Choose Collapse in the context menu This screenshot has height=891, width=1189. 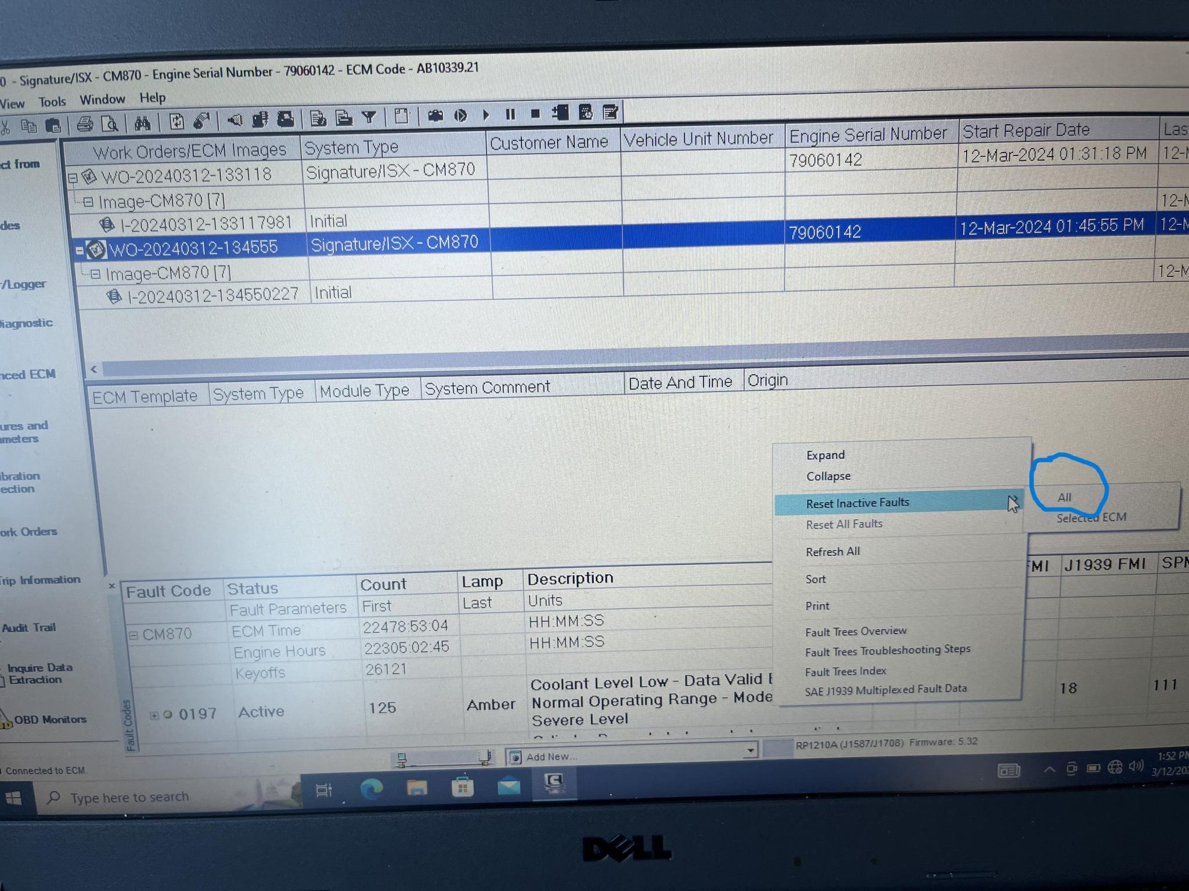(828, 476)
